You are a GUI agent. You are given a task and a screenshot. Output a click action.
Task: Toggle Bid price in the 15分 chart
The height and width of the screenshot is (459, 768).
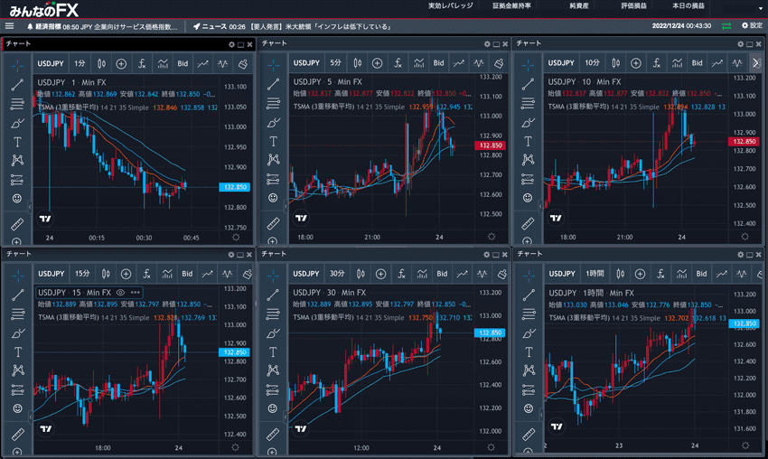[x=187, y=274]
